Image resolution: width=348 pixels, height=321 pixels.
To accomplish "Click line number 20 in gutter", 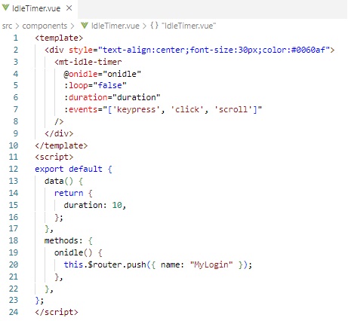I will tap(14, 264).
